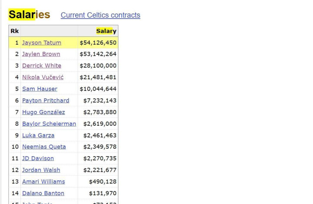Open Baylor Scheierman's player page

[49, 124]
